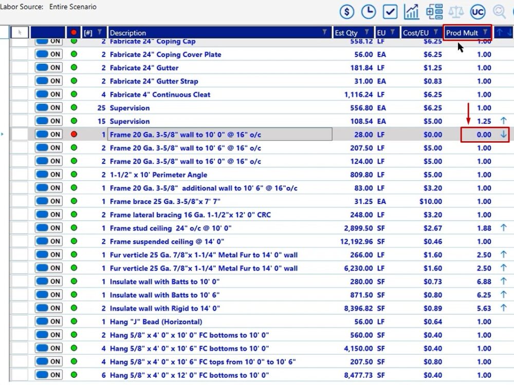Open the clock time icon

(369, 11)
